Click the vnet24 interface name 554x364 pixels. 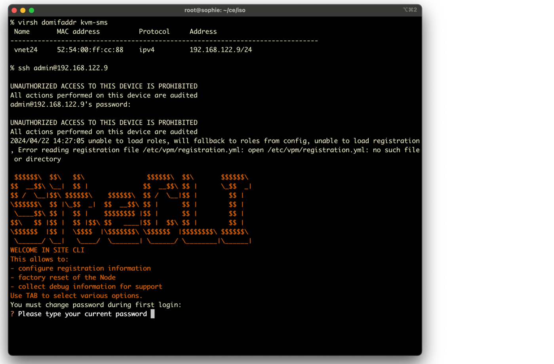tap(26, 50)
